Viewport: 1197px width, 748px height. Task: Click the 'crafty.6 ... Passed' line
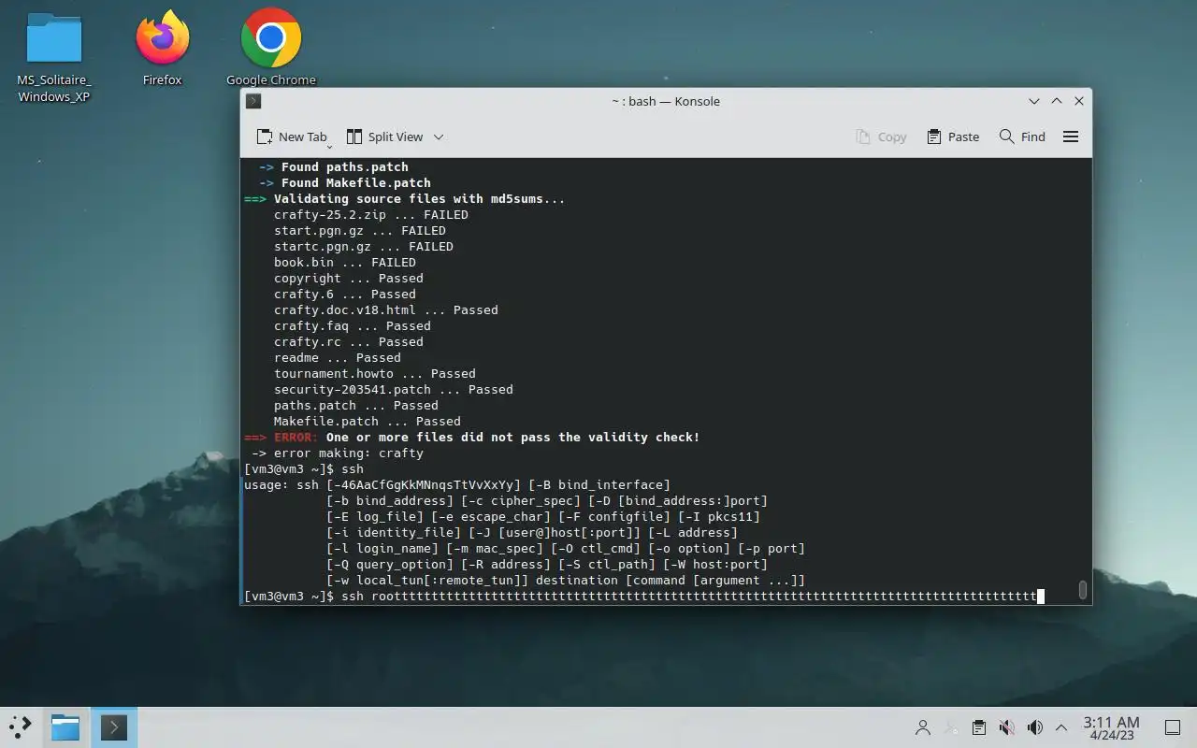(344, 295)
